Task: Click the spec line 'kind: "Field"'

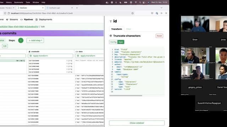Action: tap(121, 49)
